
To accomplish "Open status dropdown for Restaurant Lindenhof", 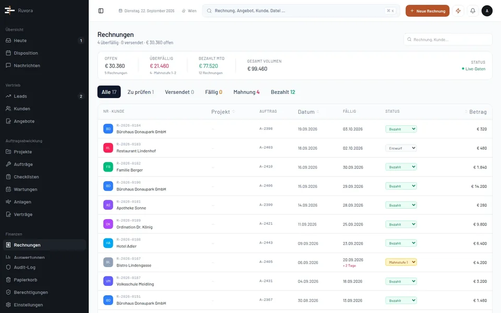I will click(401, 148).
